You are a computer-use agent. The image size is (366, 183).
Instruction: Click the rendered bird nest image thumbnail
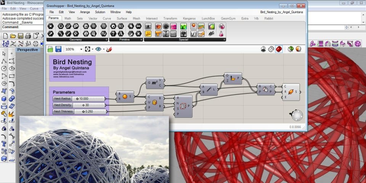point(94,149)
